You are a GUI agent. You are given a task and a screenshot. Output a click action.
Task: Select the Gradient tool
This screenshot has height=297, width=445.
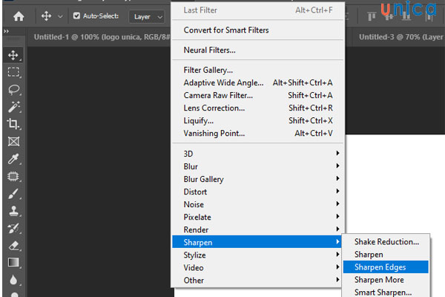point(13,262)
